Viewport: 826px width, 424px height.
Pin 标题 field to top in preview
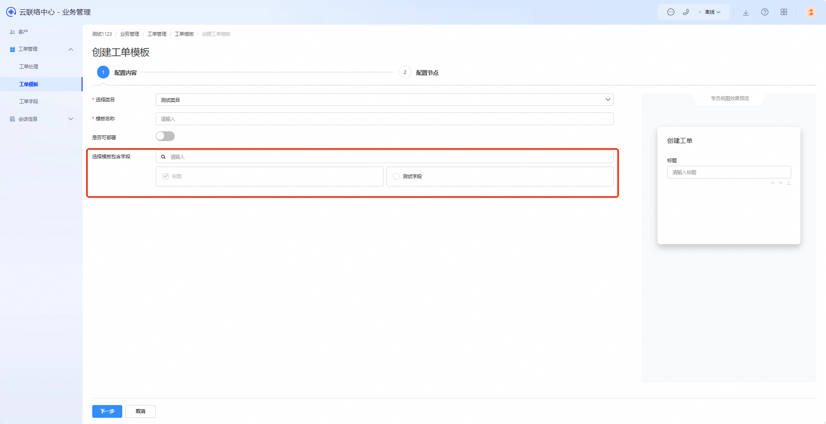click(788, 183)
